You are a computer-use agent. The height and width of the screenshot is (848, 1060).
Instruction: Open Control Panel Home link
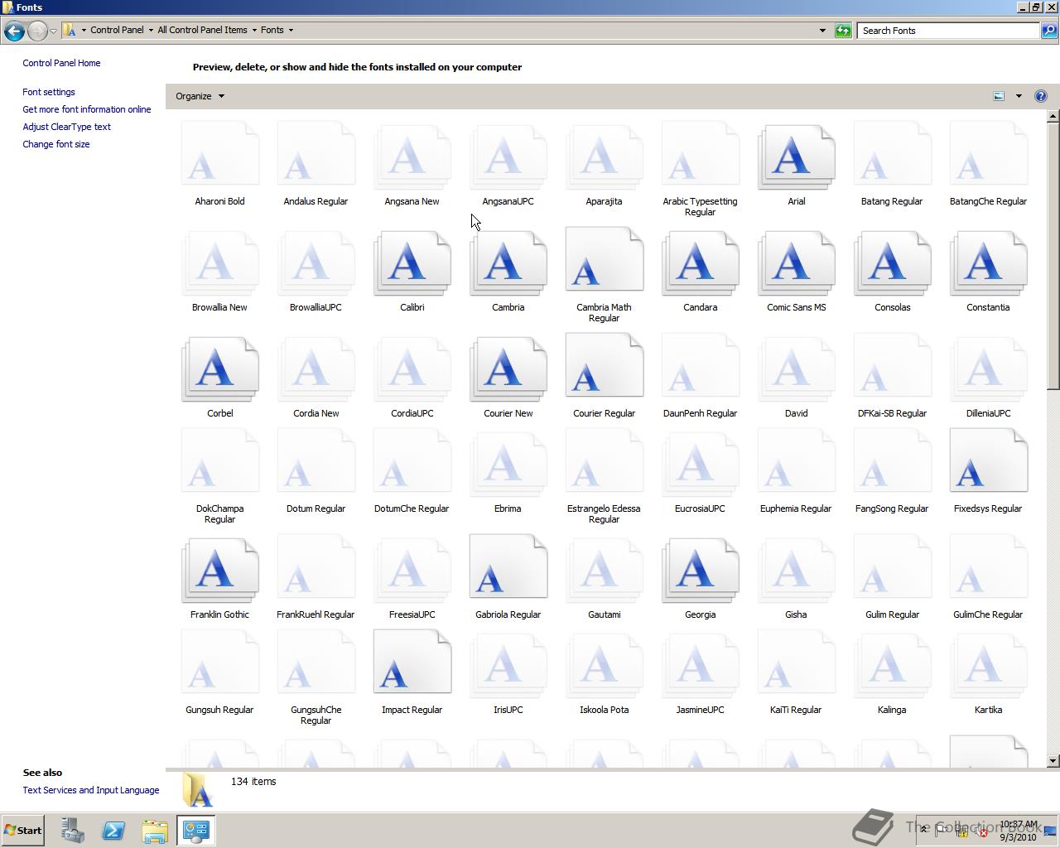pyautogui.click(x=61, y=63)
